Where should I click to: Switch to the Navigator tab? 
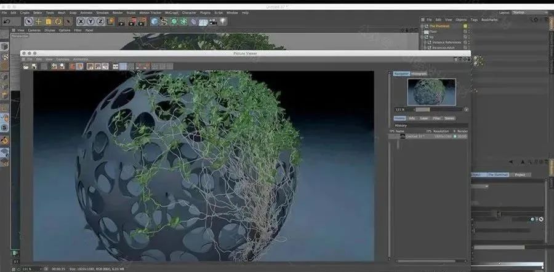401,74
